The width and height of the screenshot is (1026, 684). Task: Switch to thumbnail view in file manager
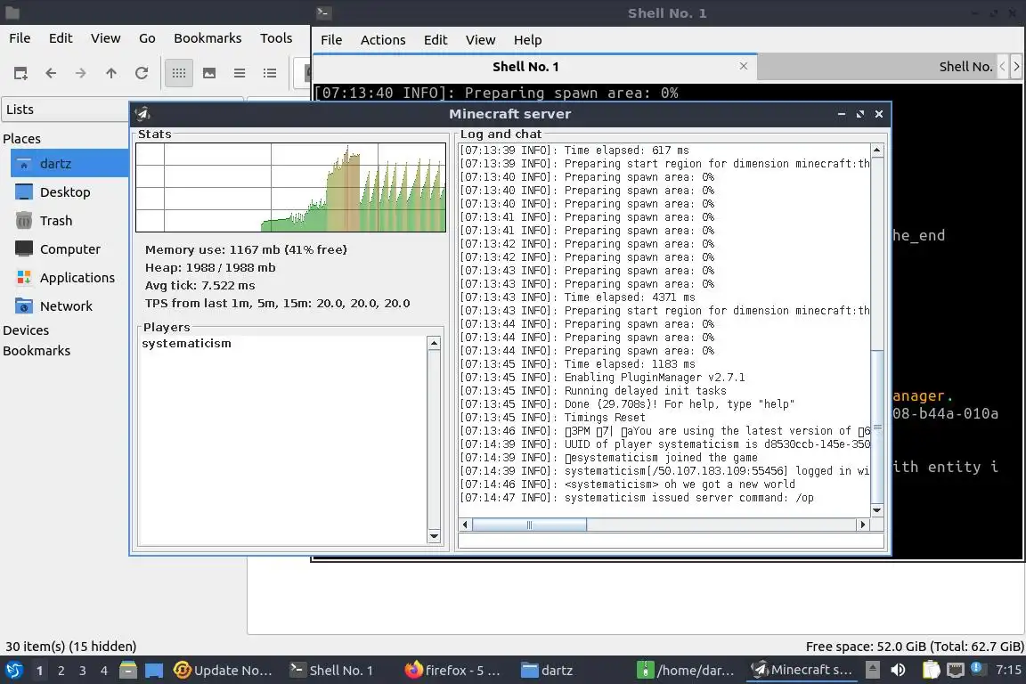pos(209,73)
